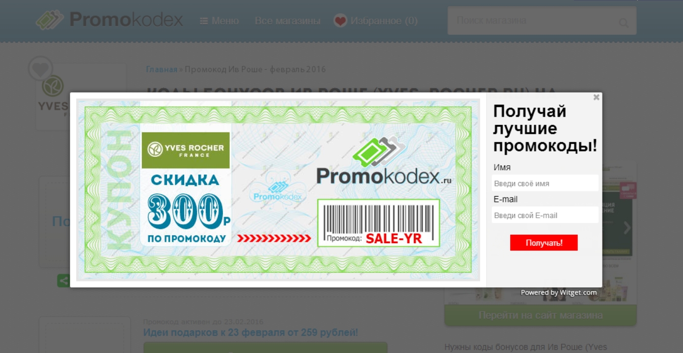Click the Promokodex logo in the header
The image size is (683, 353).
tap(109, 20)
